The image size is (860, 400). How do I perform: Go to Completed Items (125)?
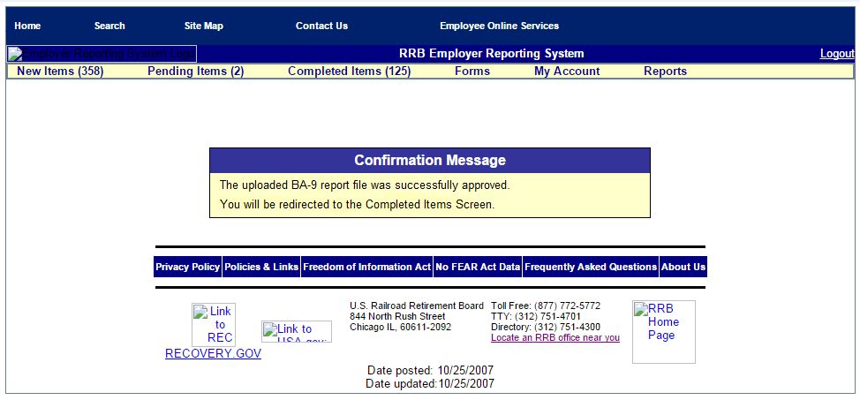[x=349, y=72]
